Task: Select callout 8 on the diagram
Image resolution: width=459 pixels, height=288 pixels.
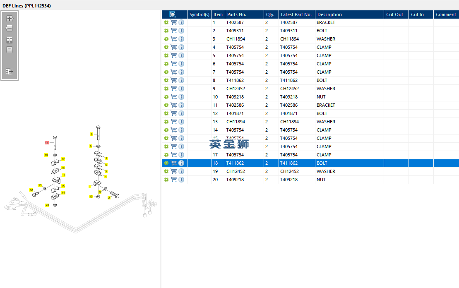Action: (x=91, y=134)
